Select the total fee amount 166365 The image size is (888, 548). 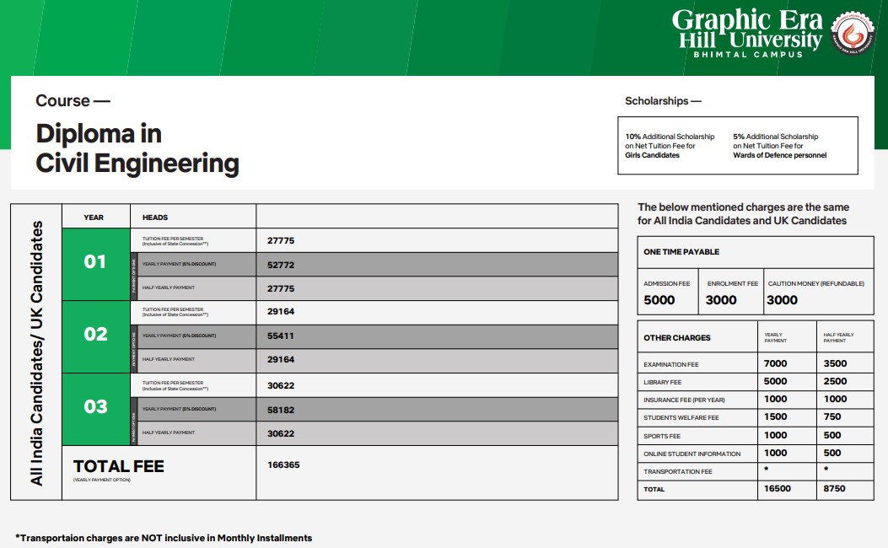coord(283,465)
